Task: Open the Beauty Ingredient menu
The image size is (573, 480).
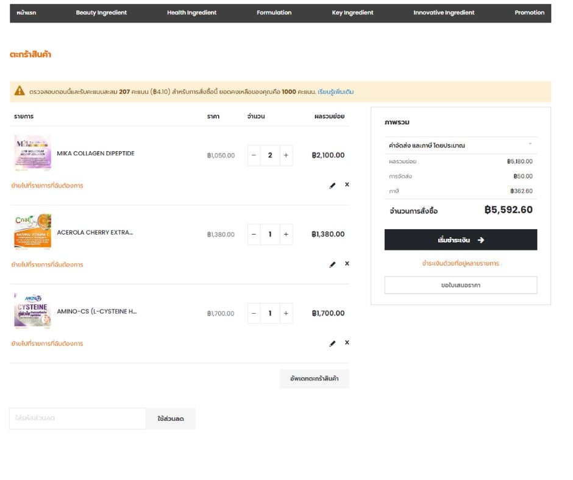Action: 101,13
